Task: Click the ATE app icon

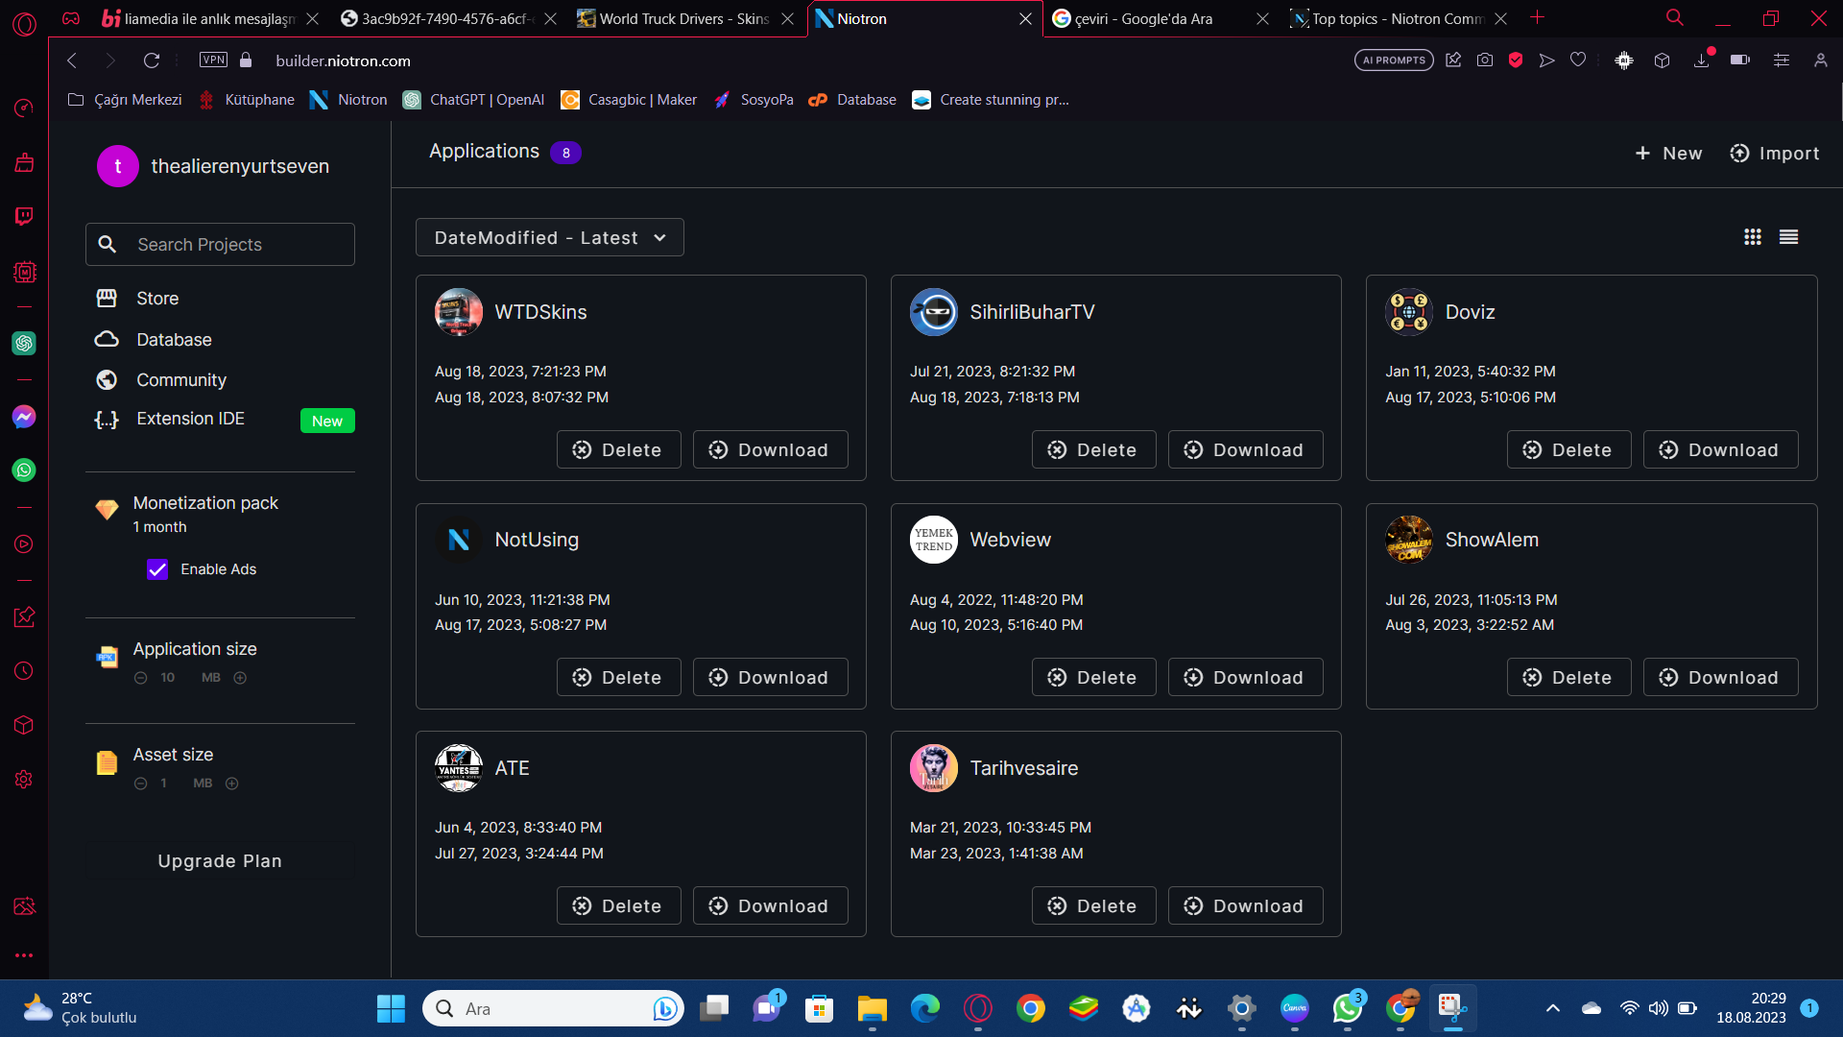Action: click(x=459, y=768)
